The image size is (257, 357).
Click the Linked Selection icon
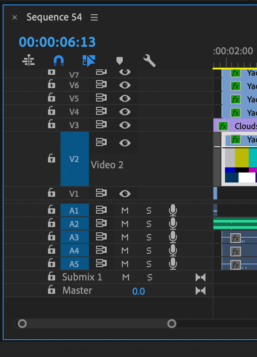(x=88, y=61)
